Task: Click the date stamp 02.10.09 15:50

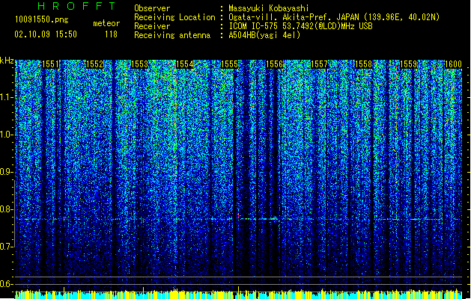Action: click(x=46, y=34)
